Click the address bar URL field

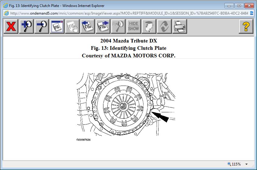coord(129,13)
